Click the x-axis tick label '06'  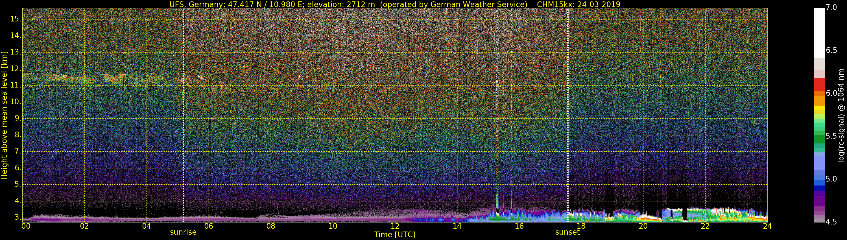[209, 226]
